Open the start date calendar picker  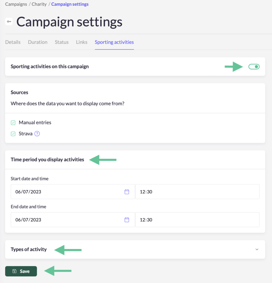point(127,192)
